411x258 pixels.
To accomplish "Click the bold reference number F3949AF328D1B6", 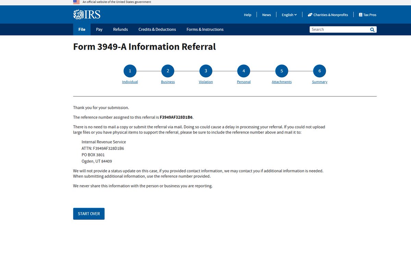I will (176, 117).
